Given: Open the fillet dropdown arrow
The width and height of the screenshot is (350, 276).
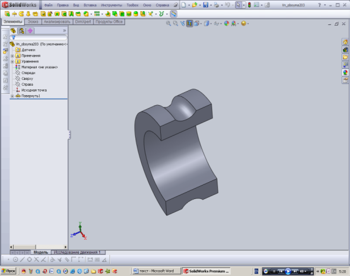Looking at the screenshot, I should [x=91, y=14].
